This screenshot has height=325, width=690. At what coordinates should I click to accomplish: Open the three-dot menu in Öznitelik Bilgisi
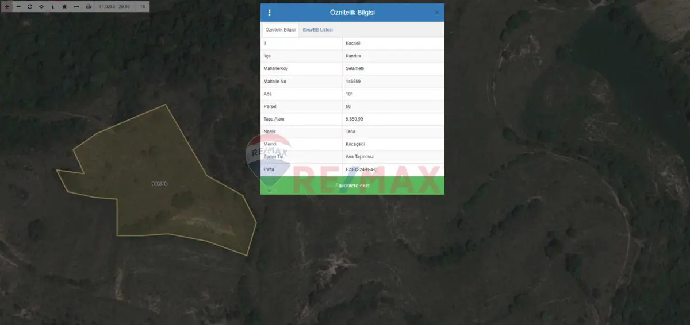tap(269, 13)
